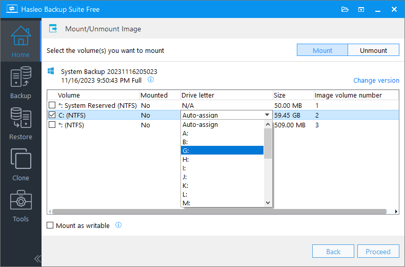The height and width of the screenshot is (267, 405).
Task: Check the System Reserved (NTFS) volume
Action: pos(52,105)
